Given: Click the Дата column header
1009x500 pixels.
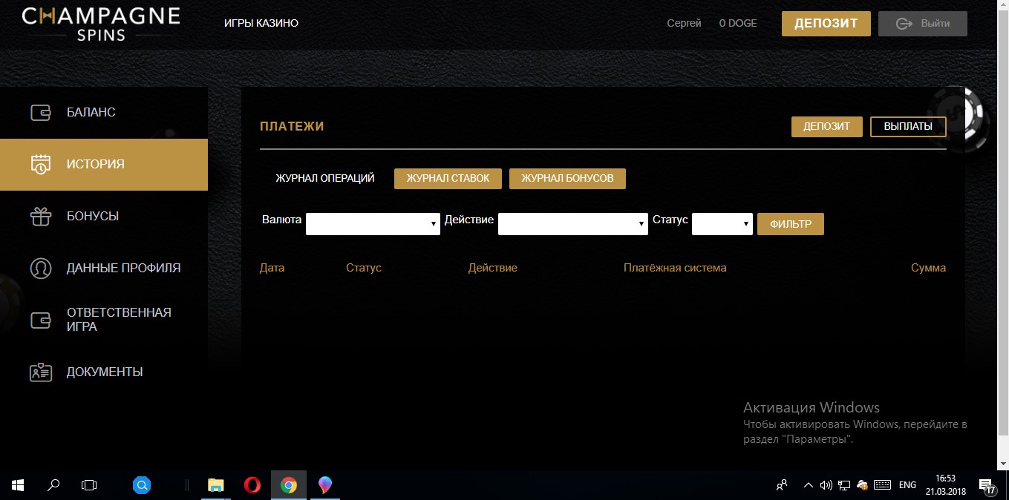Looking at the screenshot, I should tap(272, 268).
